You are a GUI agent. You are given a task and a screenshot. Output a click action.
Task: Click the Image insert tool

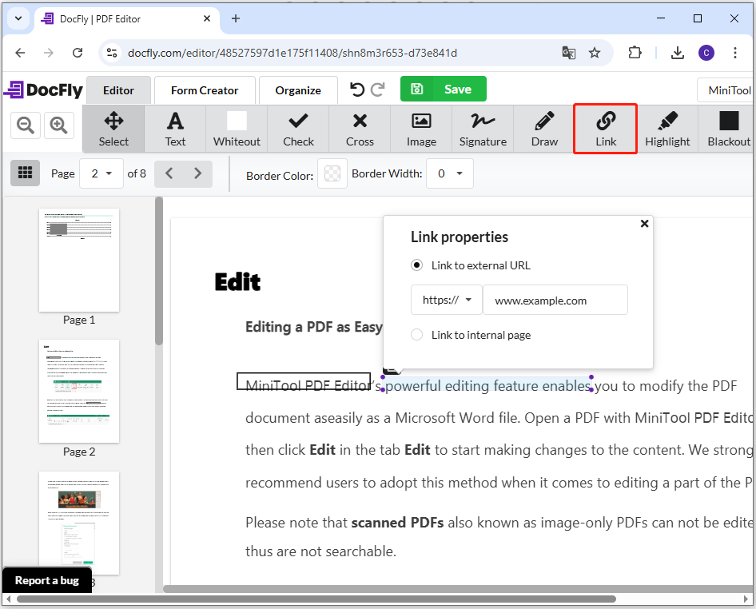[421, 129]
